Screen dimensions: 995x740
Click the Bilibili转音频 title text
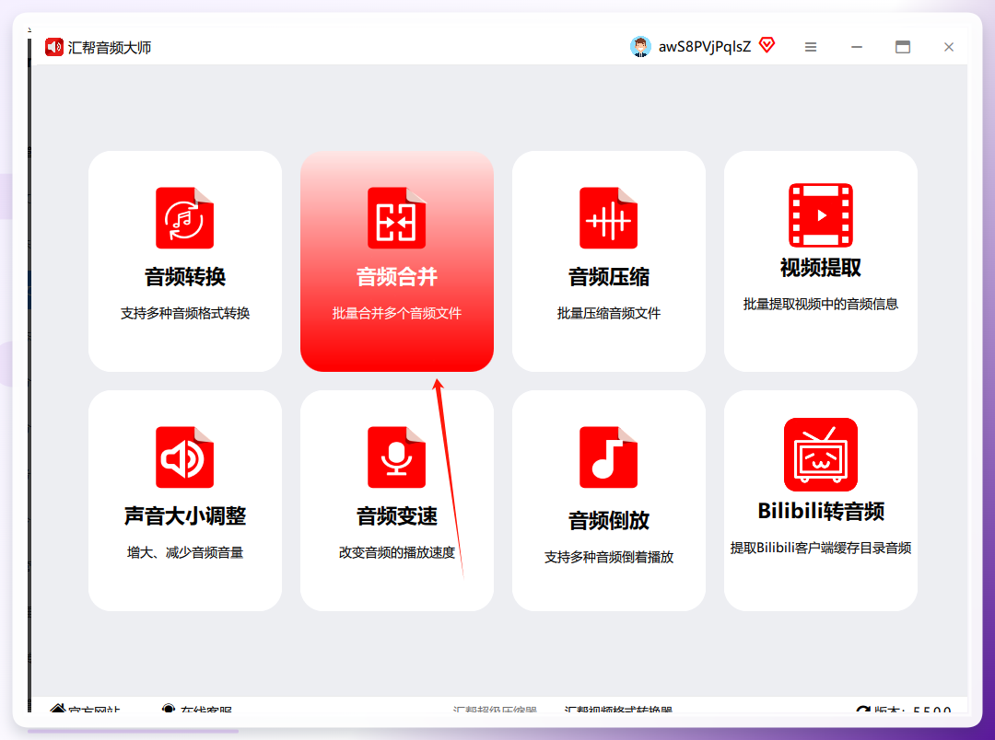click(x=821, y=511)
